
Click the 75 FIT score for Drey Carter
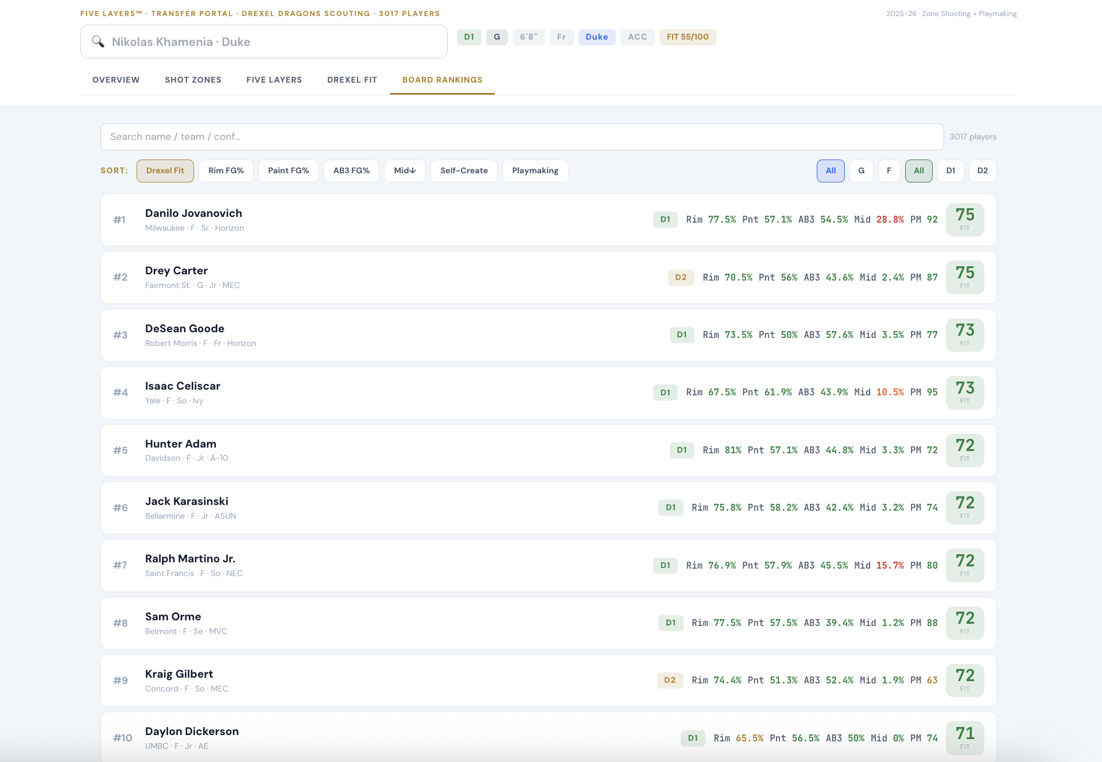point(965,277)
